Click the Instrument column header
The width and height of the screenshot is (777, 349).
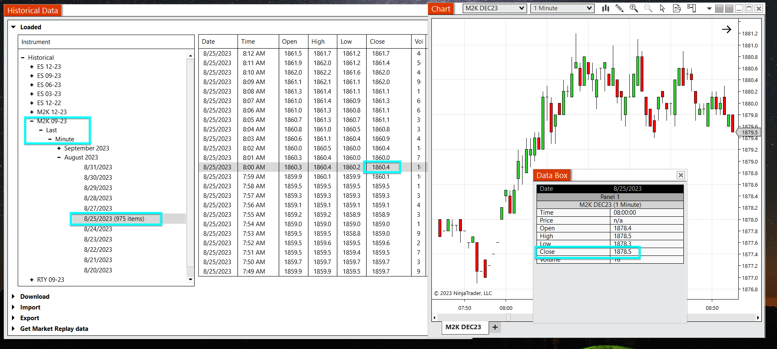[x=106, y=42]
